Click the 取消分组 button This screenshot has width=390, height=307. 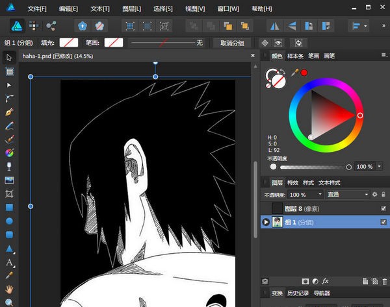click(x=232, y=43)
